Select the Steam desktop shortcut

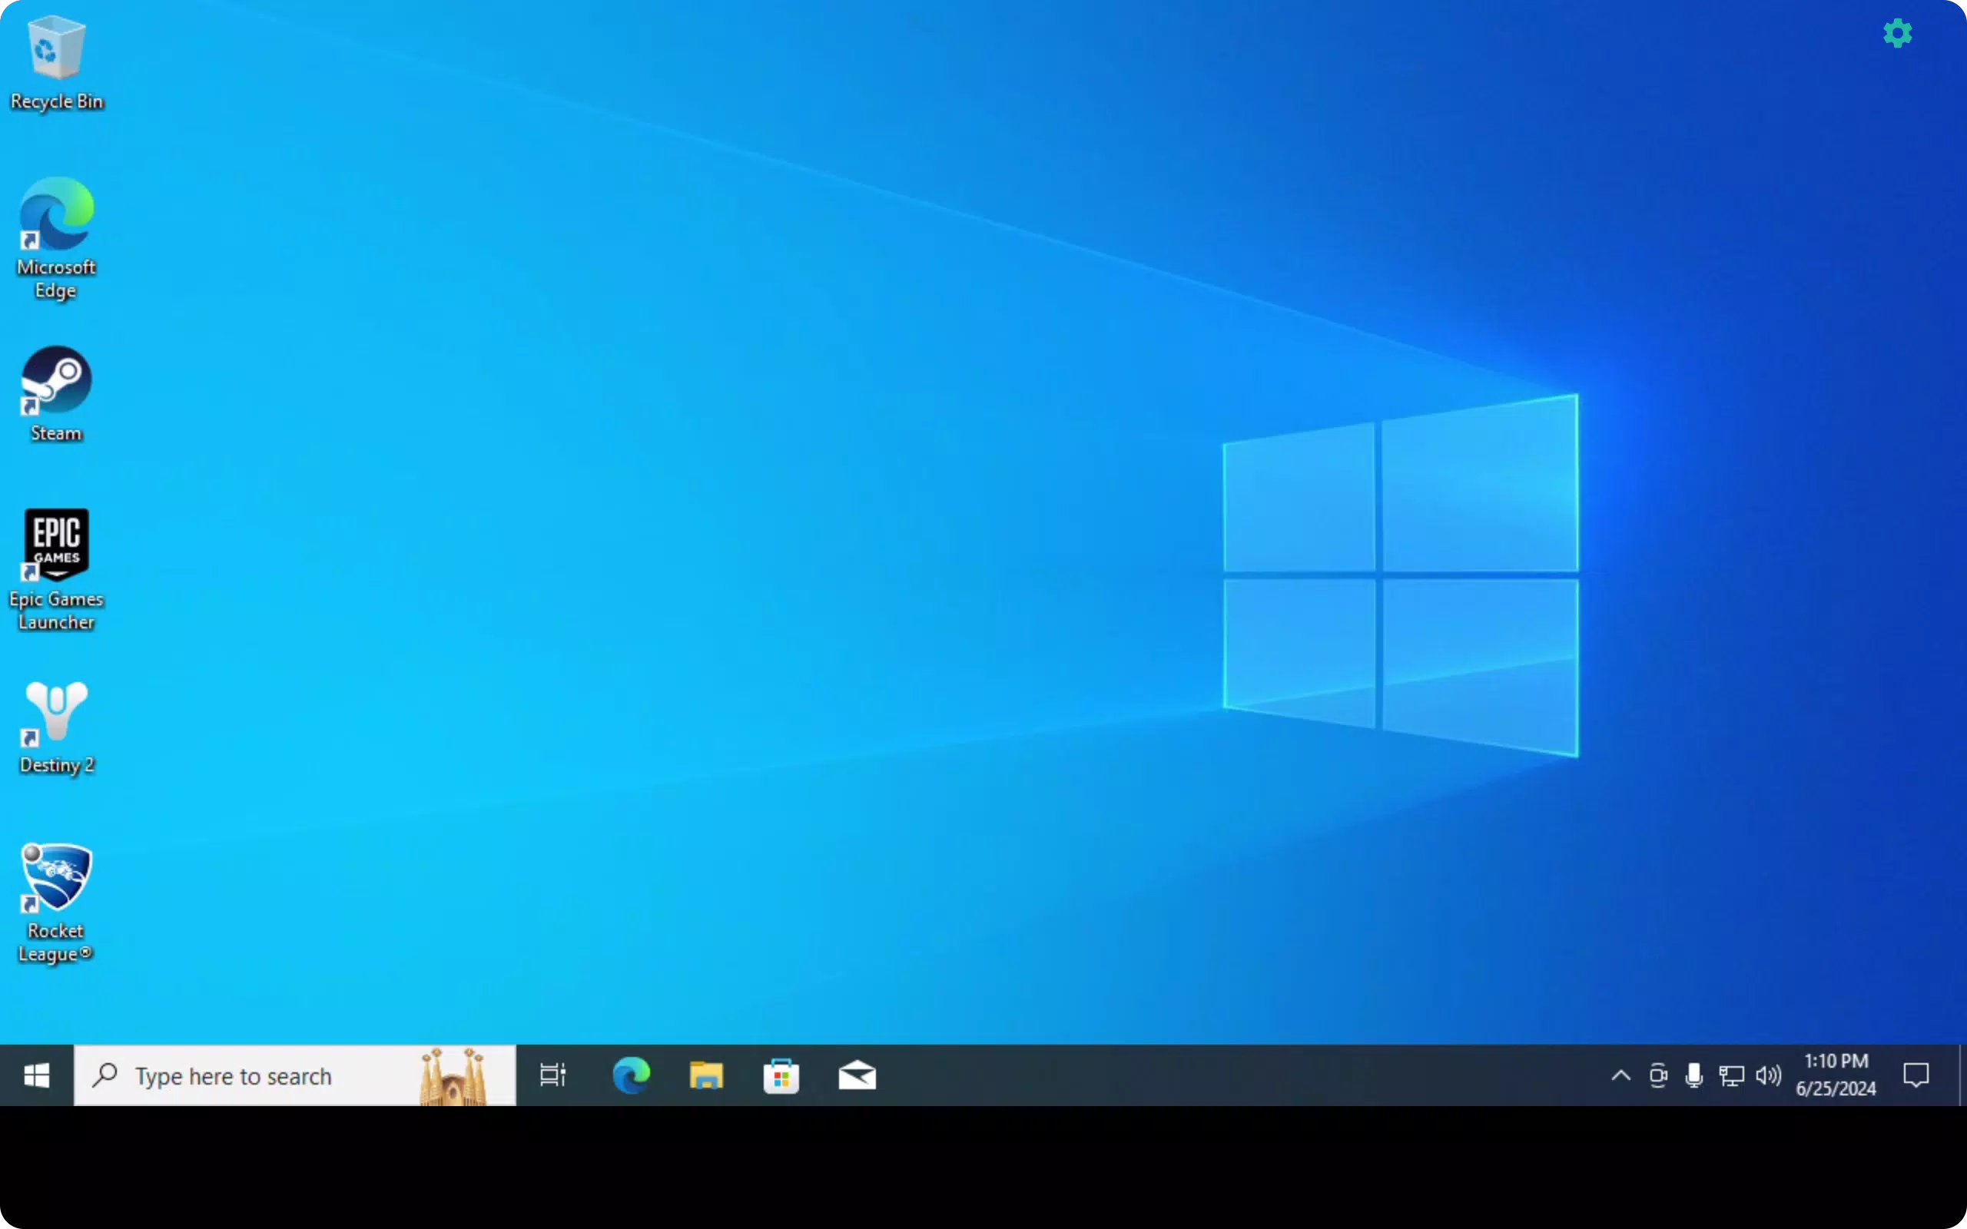point(56,394)
